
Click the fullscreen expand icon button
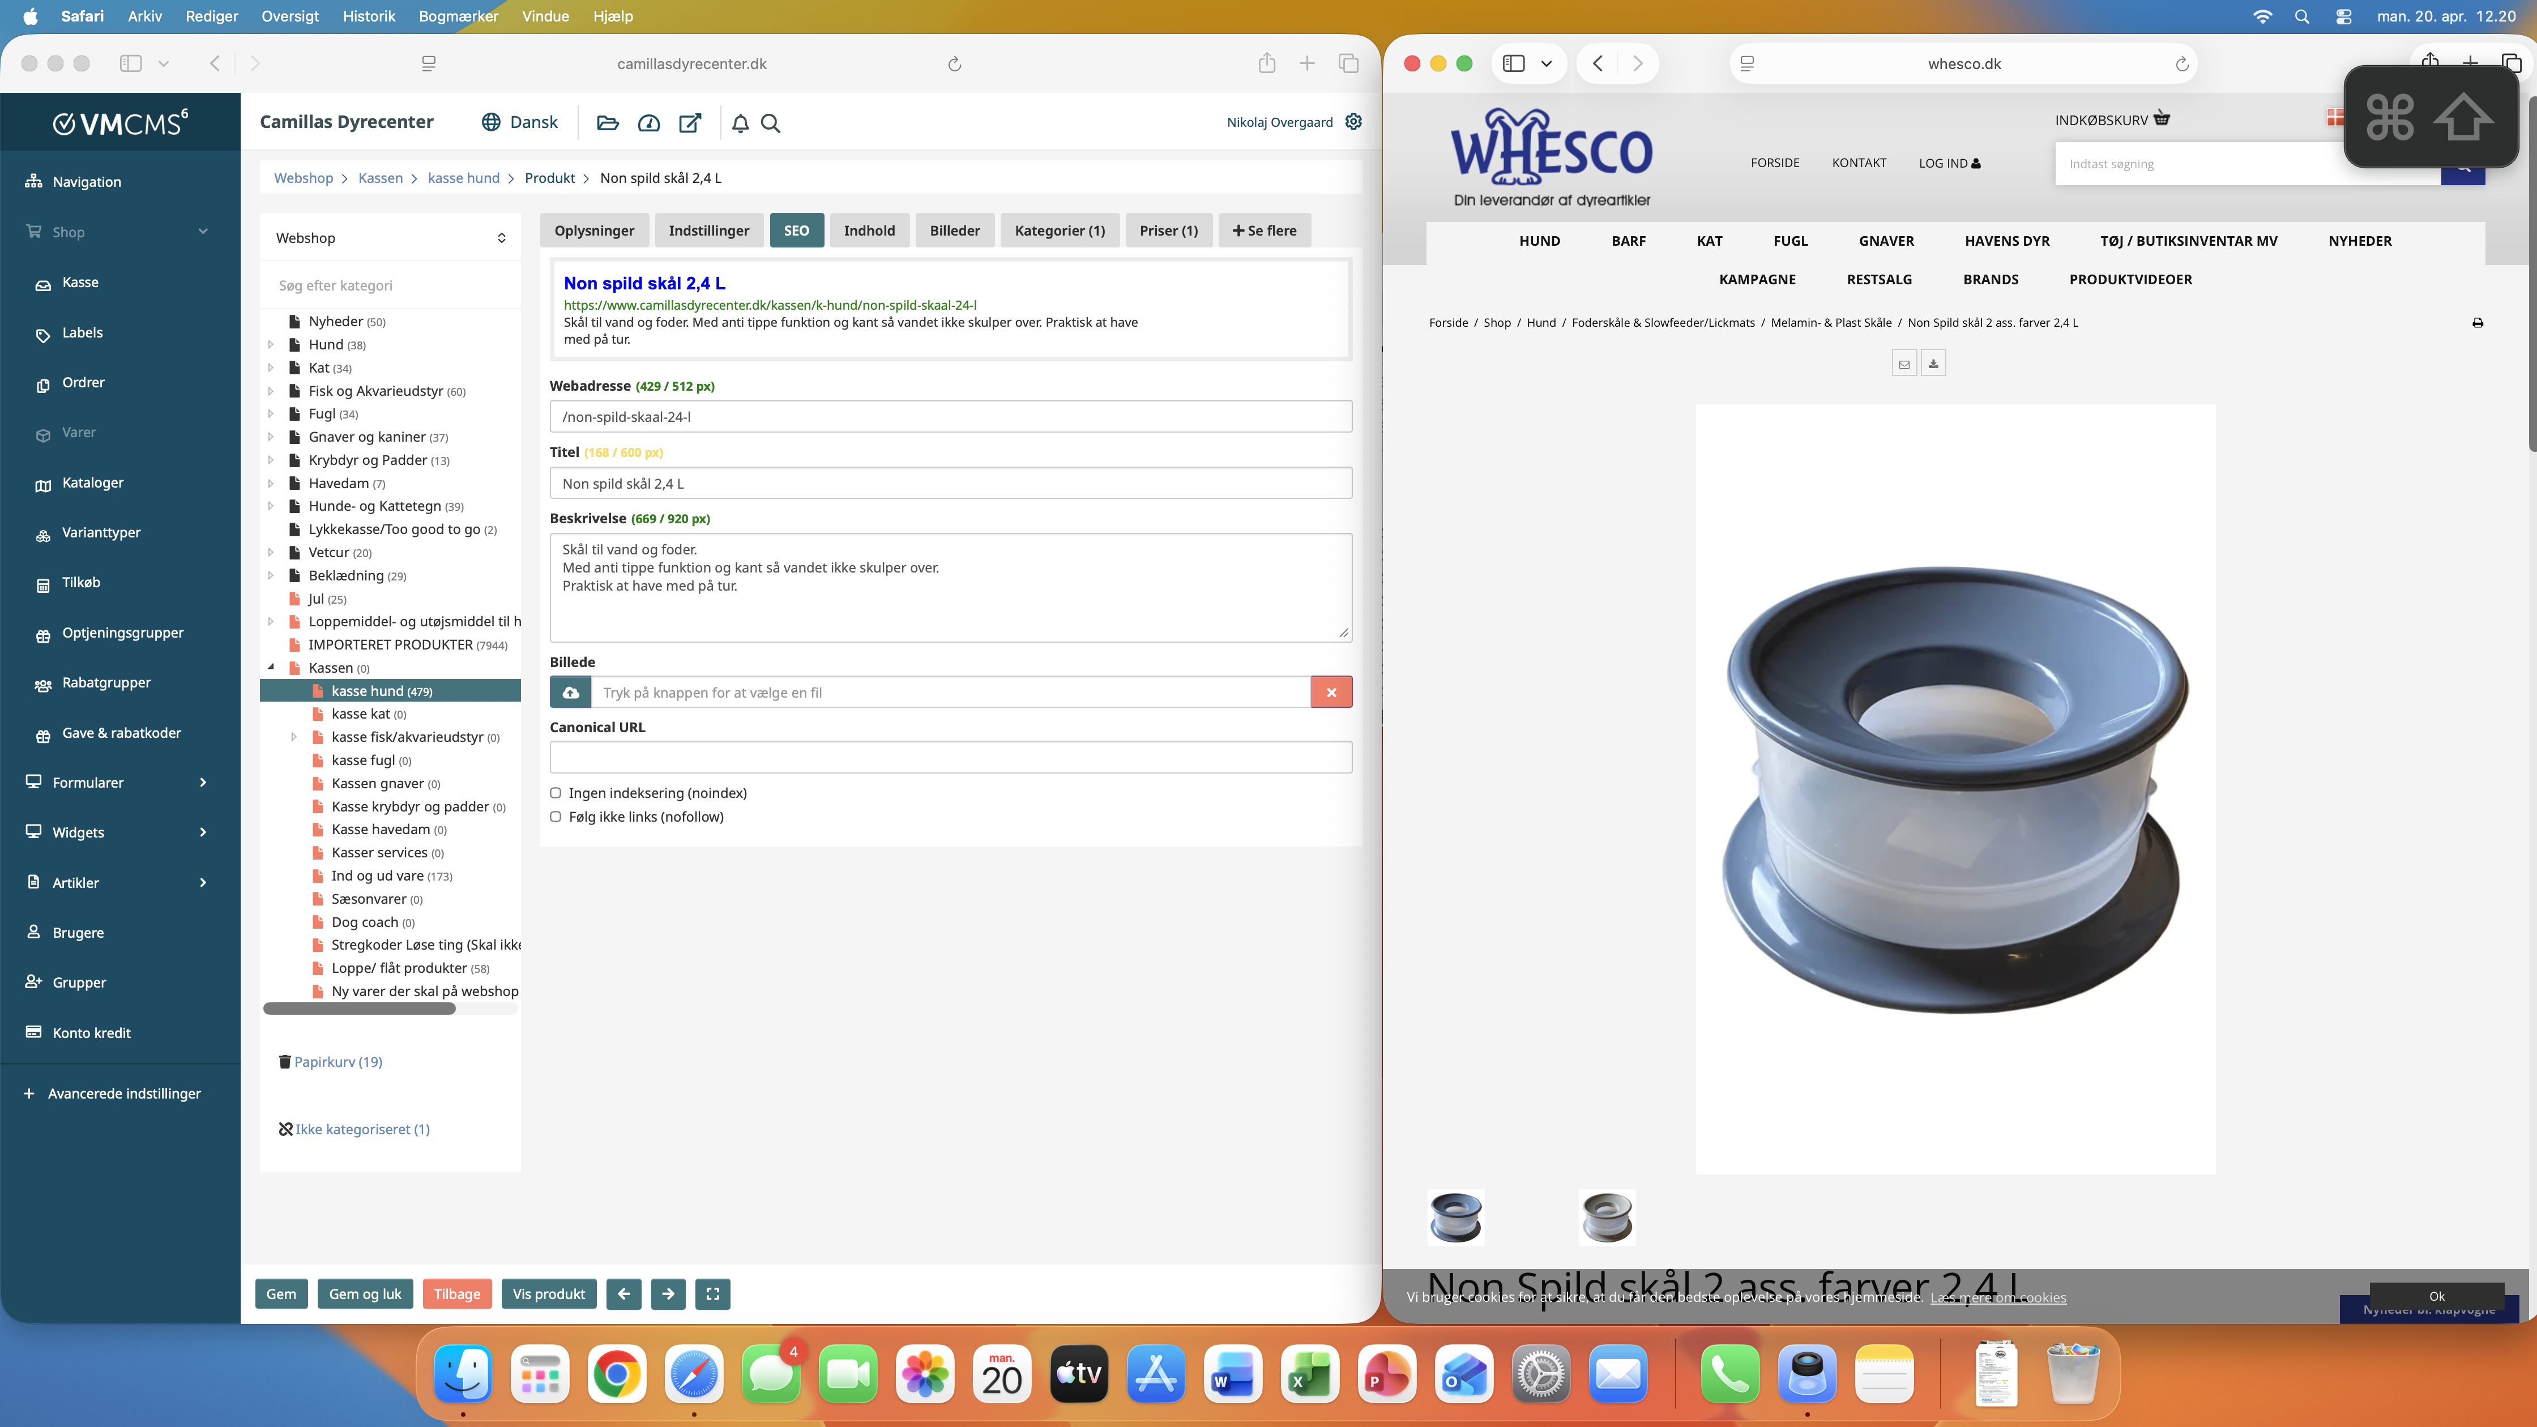coord(712,1294)
